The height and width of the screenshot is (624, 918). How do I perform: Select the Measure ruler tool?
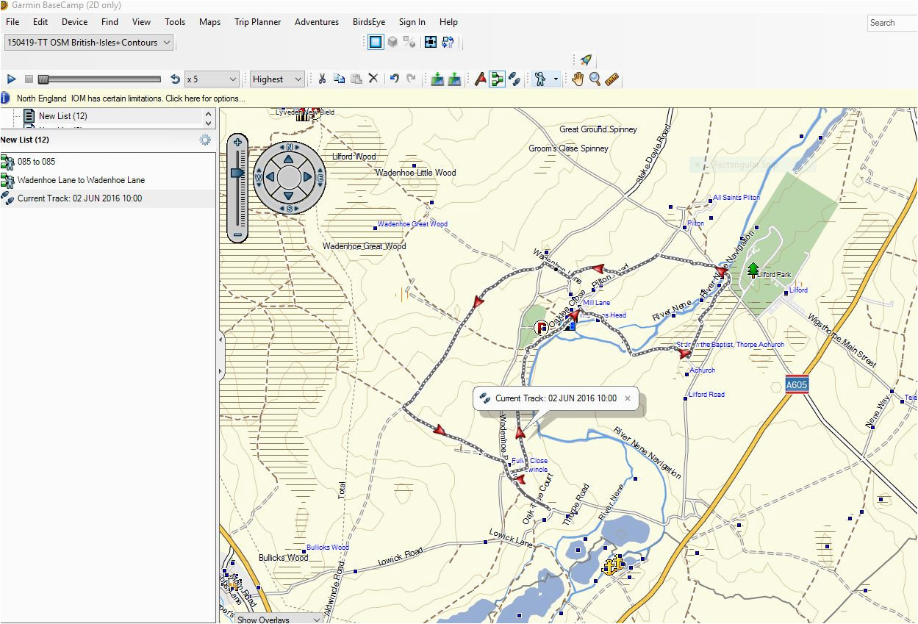pyautogui.click(x=612, y=79)
